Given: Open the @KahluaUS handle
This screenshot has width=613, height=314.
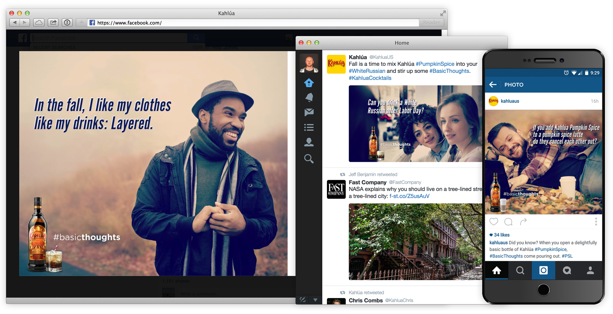Looking at the screenshot, I should point(381,57).
